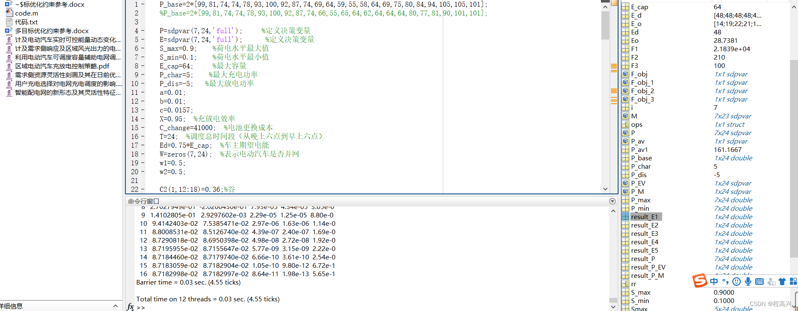This screenshot has height=311, width=798.
Task: Select result_E1 variable icon
Action: pyautogui.click(x=625, y=217)
